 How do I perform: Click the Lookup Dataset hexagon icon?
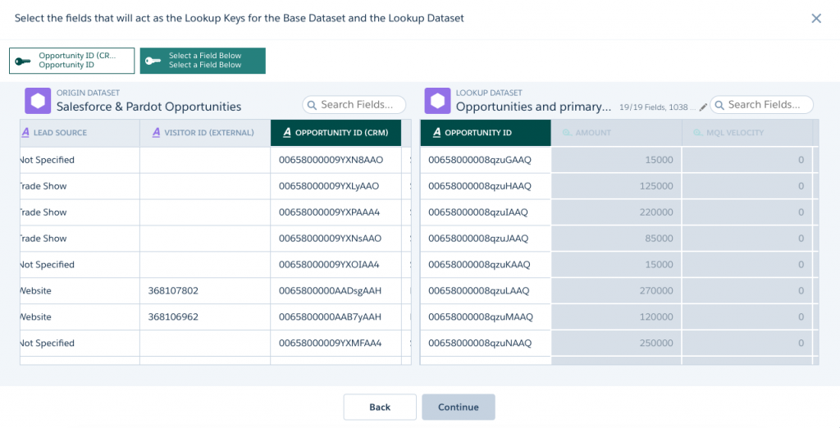(436, 101)
